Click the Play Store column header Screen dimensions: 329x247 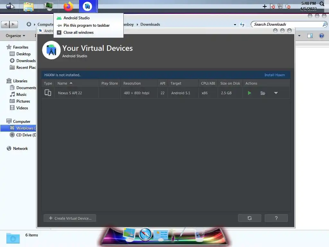[110, 83]
